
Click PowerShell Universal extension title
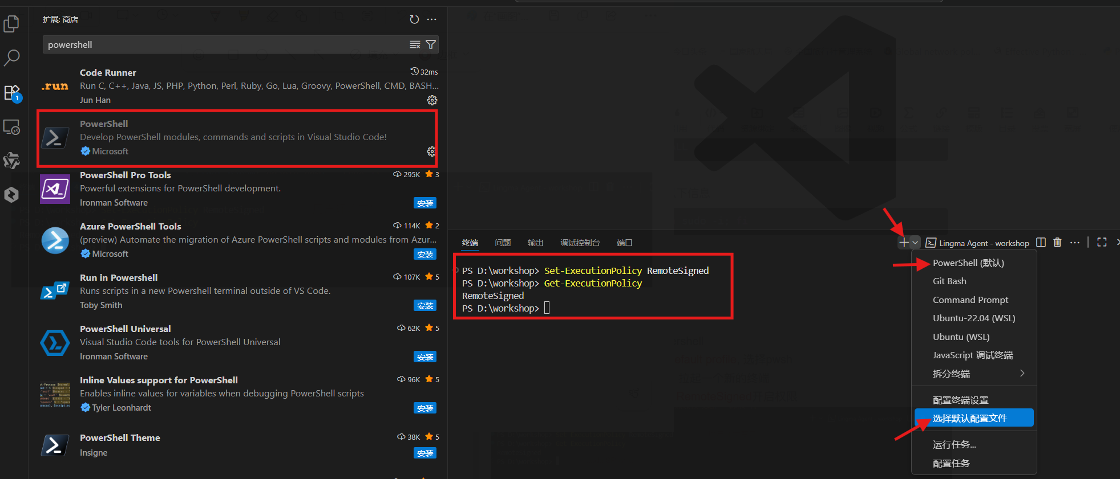(125, 329)
